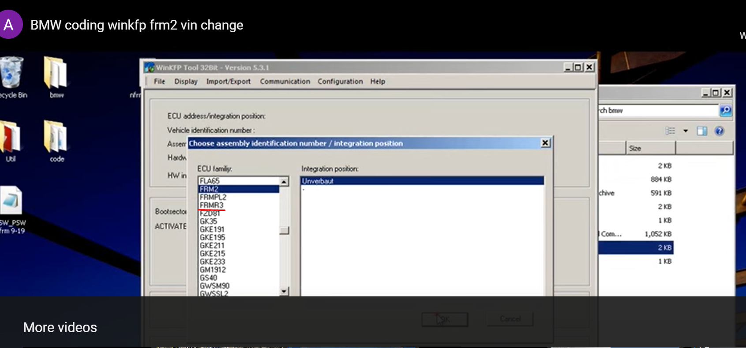Open the Util folder on desktop
This screenshot has width=746, height=348.
pyautogui.click(x=10, y=141)
